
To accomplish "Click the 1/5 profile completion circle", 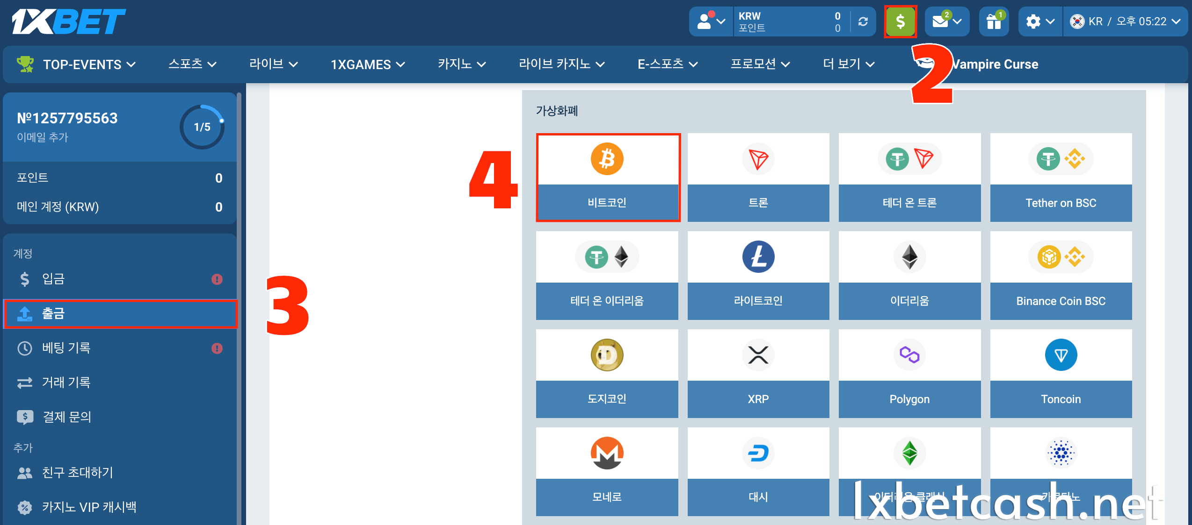I will [x=202, y=127].
